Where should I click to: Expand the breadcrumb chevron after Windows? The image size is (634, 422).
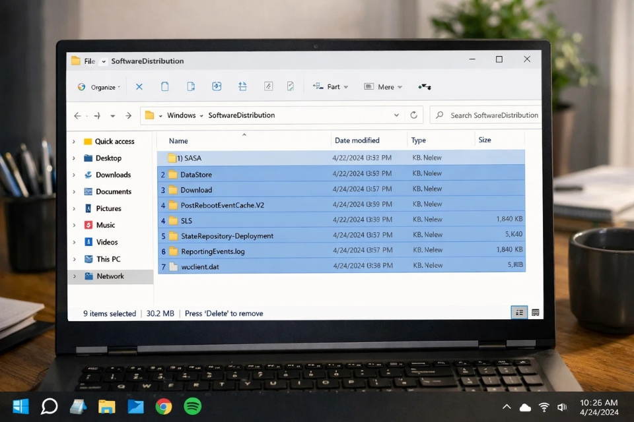tap(200, 115)
